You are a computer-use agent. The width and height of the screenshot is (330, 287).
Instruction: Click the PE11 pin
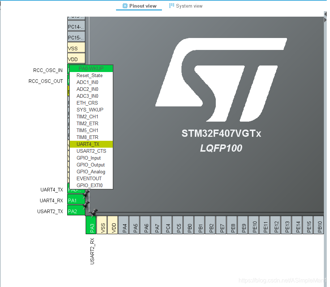tap(265, 225)
